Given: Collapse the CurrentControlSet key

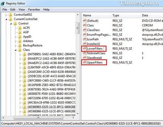Looking at the screenshot, I should pos(6,19).
